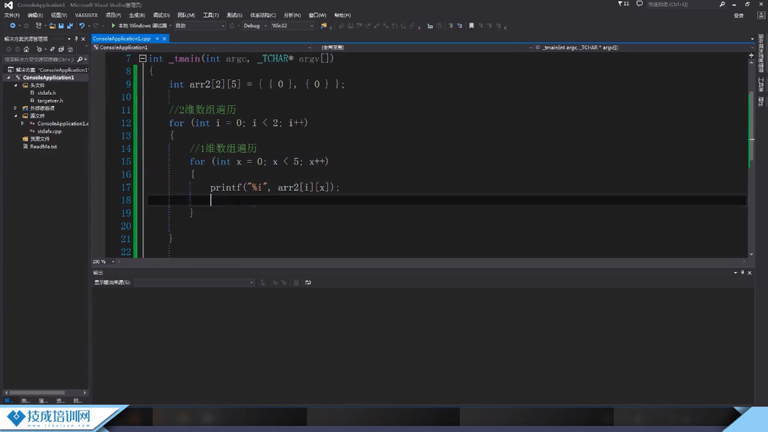Open the Solution Explorer search options arrow
Viewport: 768px width, 432px height.
pos(86,59)
